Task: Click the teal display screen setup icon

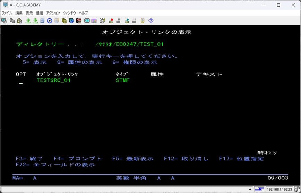Action: pyautogui.click(x=87, y=21)
